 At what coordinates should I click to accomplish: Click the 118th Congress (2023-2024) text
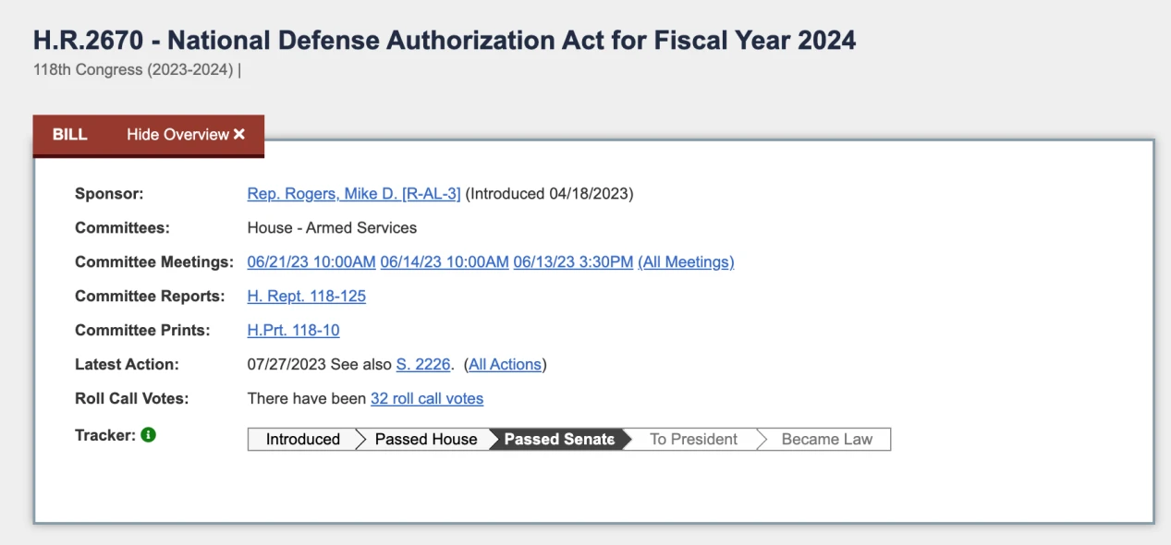(133, 70)
